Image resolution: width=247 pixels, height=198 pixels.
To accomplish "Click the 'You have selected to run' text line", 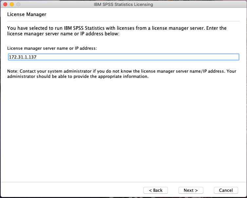I will 117,28.
